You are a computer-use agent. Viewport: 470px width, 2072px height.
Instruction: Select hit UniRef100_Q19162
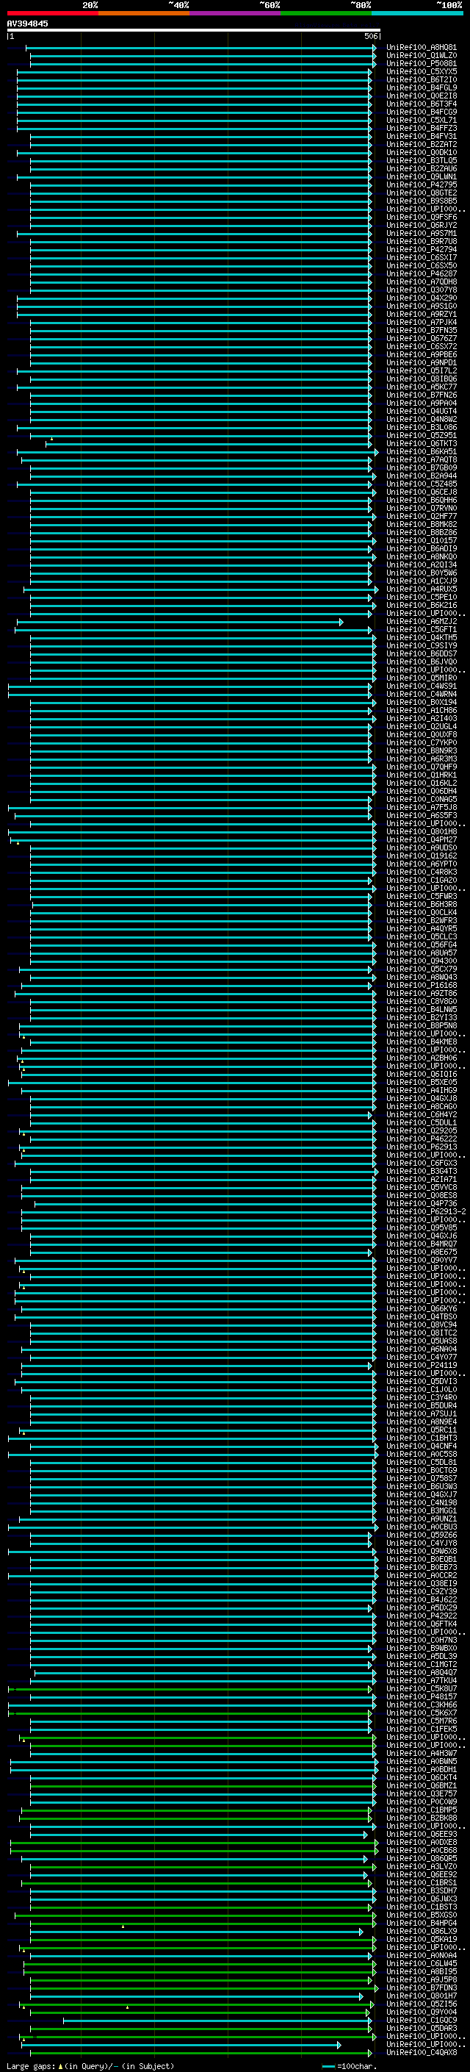pos(421,856)
